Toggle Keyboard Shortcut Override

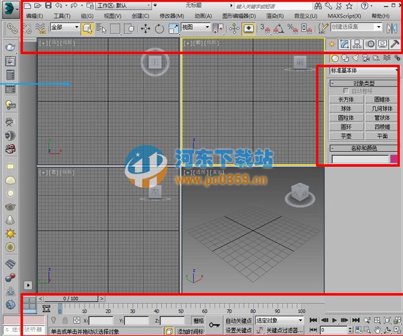[248, 28]
